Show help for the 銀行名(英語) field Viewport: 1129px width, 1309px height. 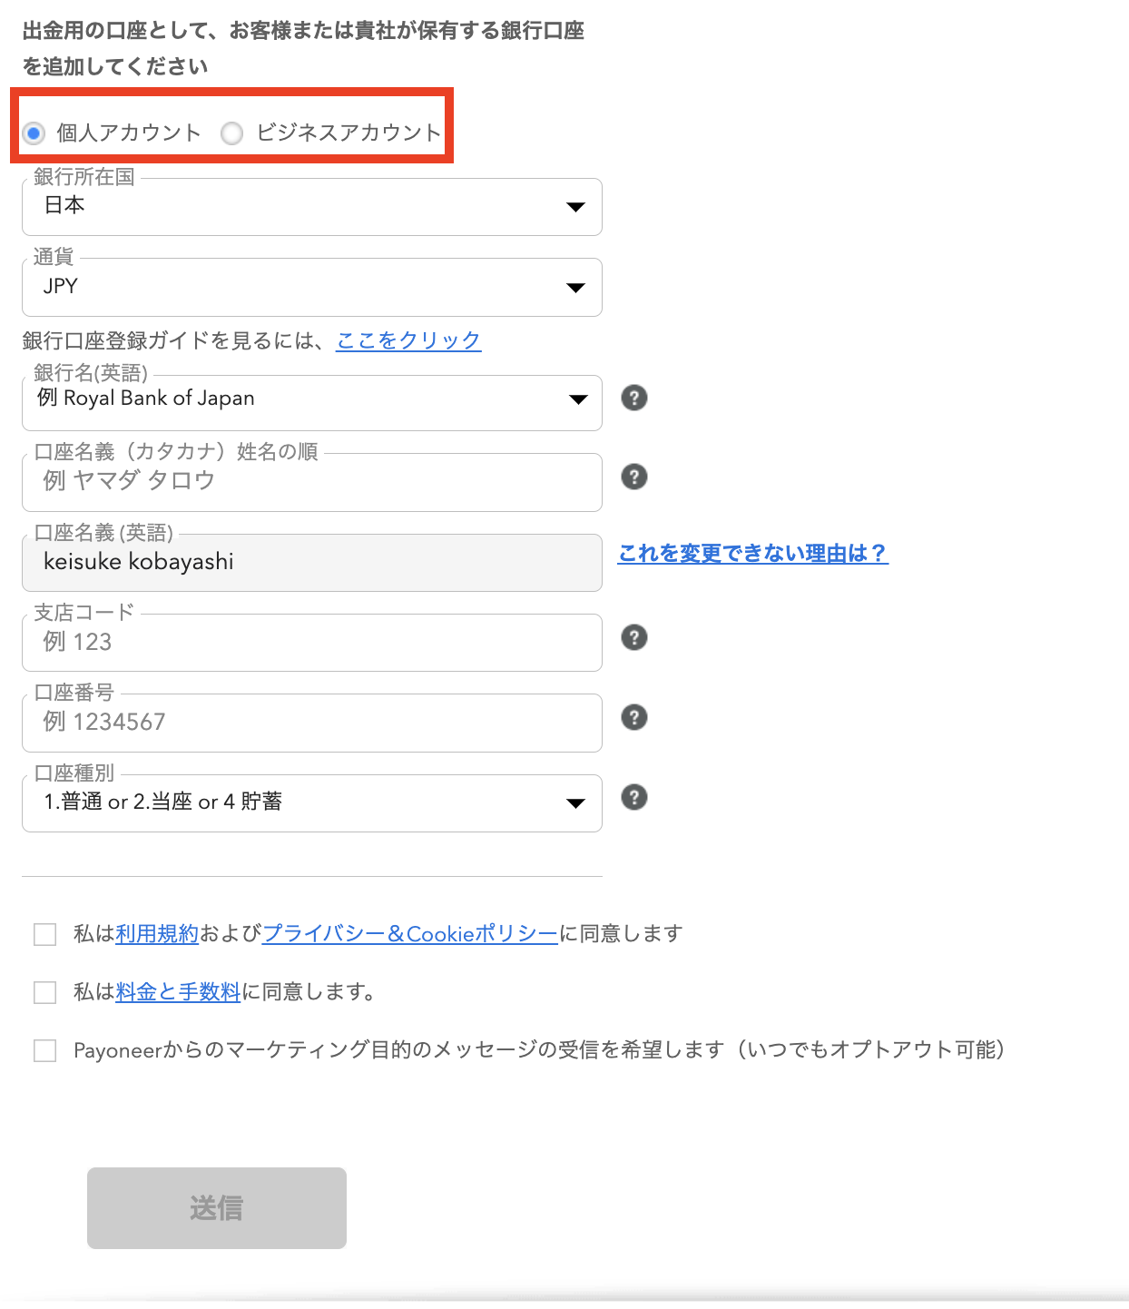(634, 398)
